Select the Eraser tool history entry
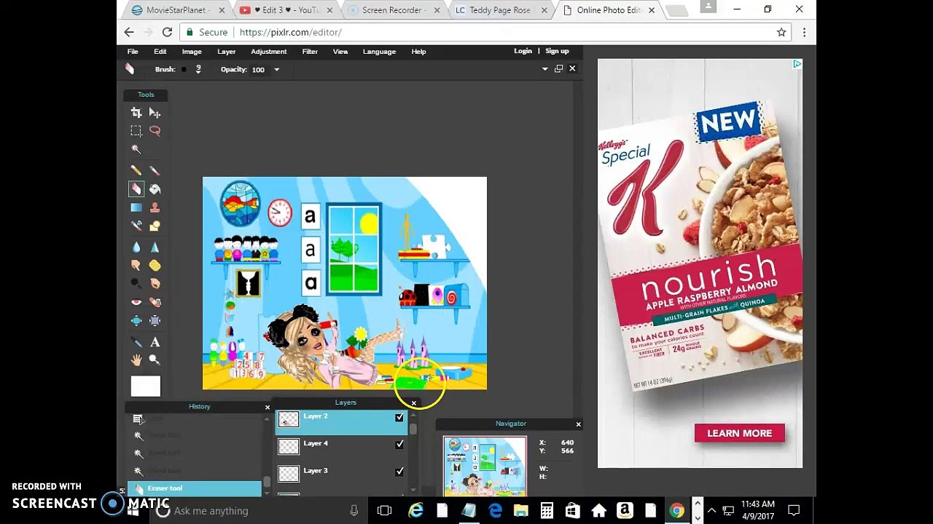Screen dimensions: 933x524 195,488
